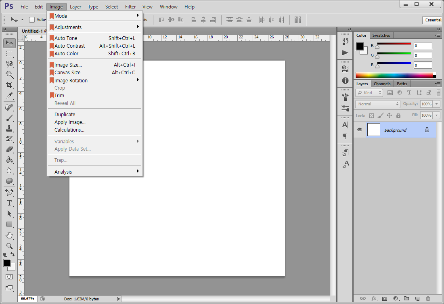Expand the Mode submenu
Image resolution: width=444 pixels, height=304 pixels.
click(x=95, y=16)
